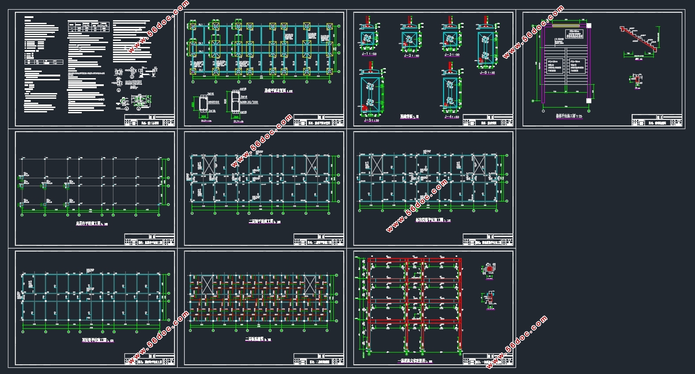Select the J-3 1:50 footing detail label
This screenshot has width=695, height=374.
click(452, 55)
